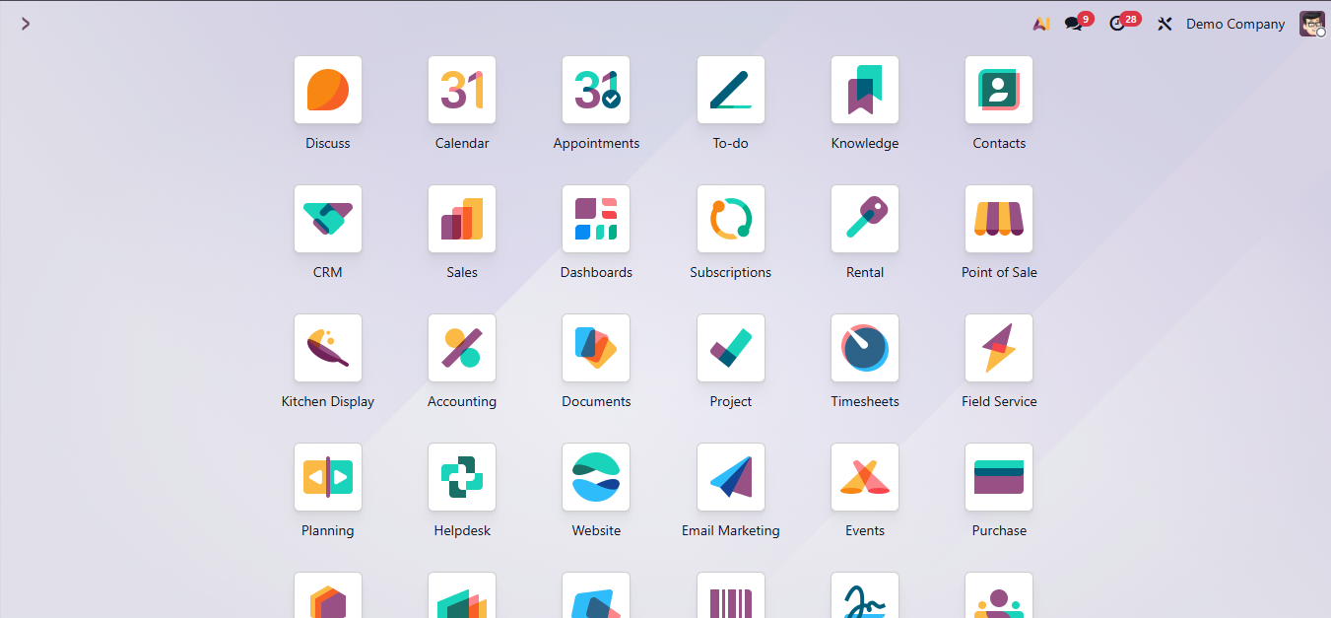Image resolution: width=1331 pixels, height=618 pixels.
Task: Open the Demo Company switcher
Action: [1235, 23]
